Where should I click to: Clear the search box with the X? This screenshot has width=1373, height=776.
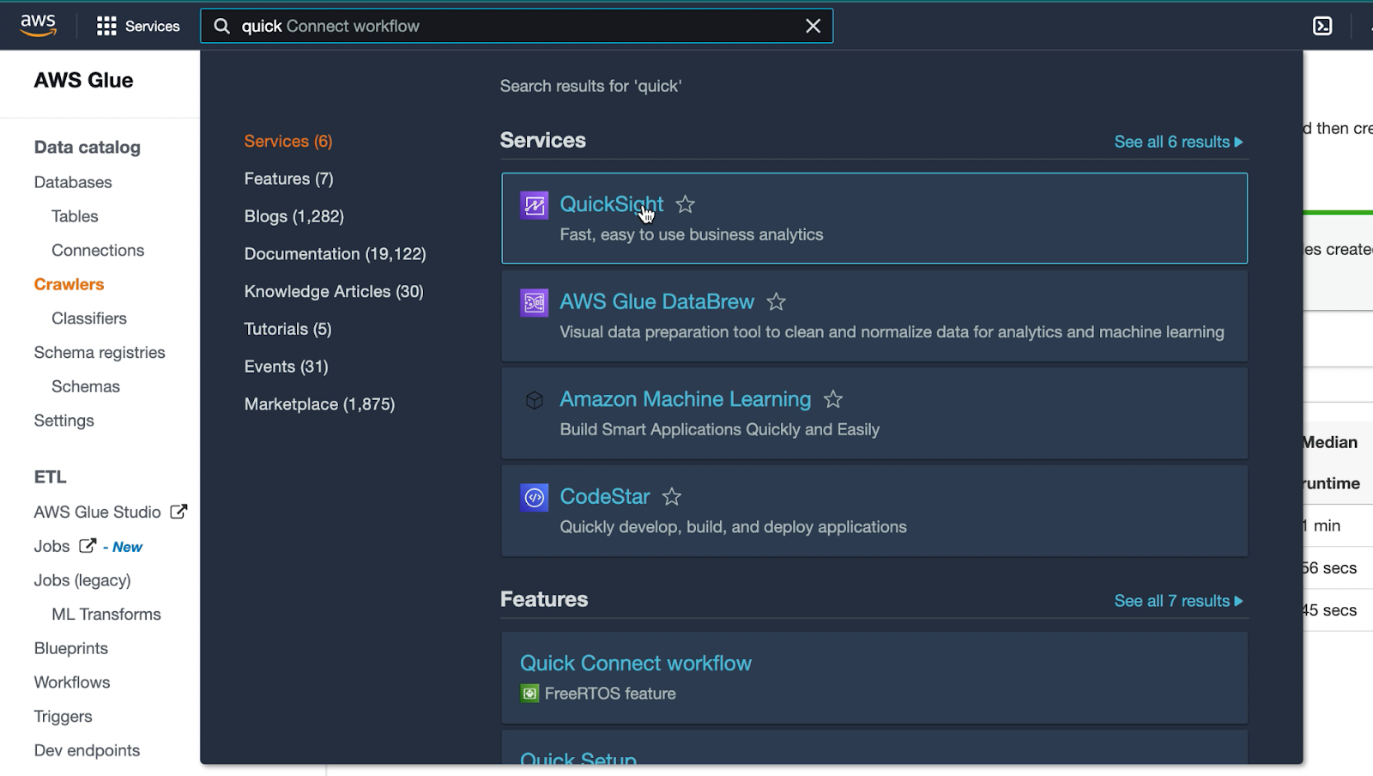(x=813, y=26)
